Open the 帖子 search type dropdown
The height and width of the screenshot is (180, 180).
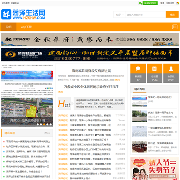(x=119, y=15)
